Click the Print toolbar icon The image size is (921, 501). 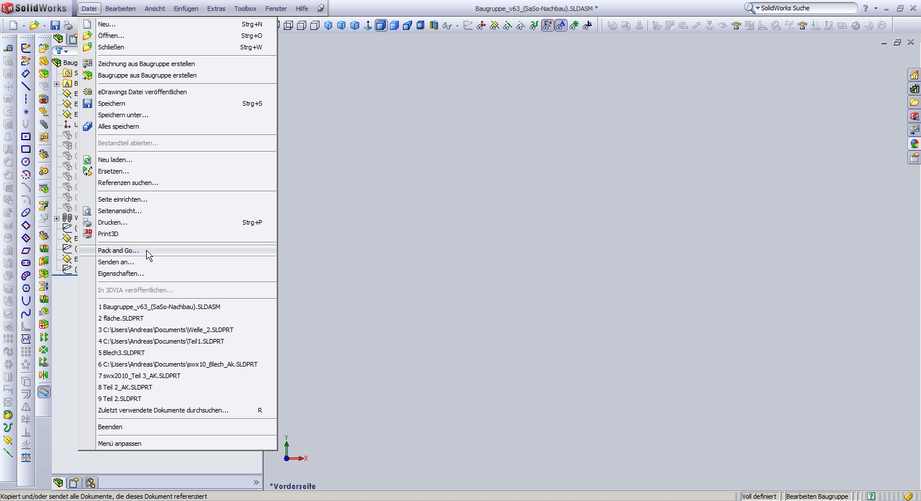[68, 26]
